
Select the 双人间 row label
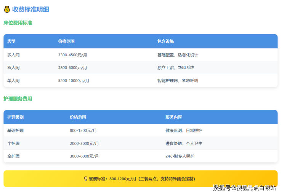pyautogui.click(x=13, y=68)
